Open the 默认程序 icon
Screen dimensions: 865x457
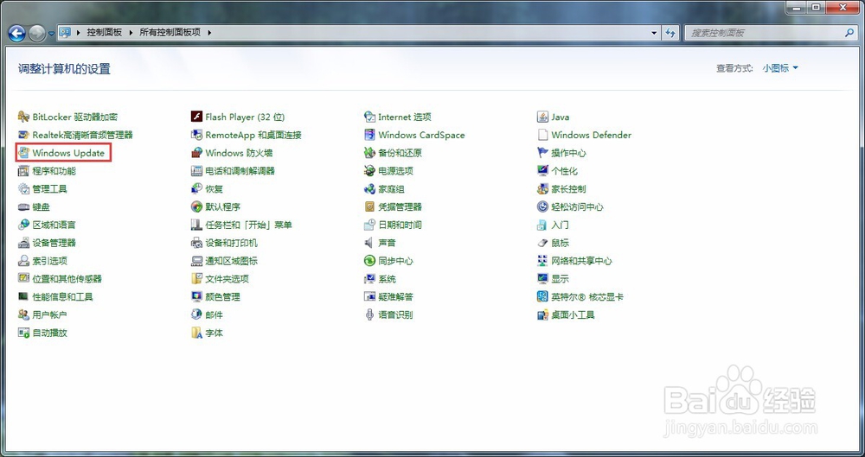(196, 206)
